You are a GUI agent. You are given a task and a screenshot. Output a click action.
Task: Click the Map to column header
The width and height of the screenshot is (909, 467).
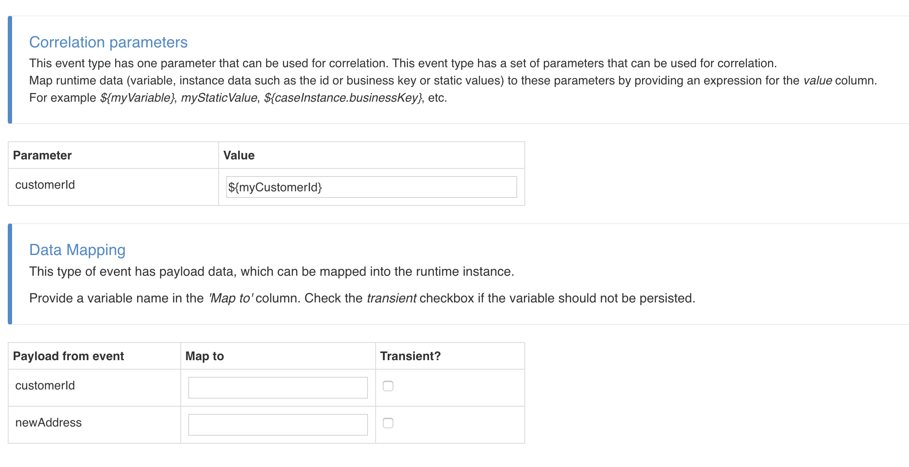coord(204,356)
